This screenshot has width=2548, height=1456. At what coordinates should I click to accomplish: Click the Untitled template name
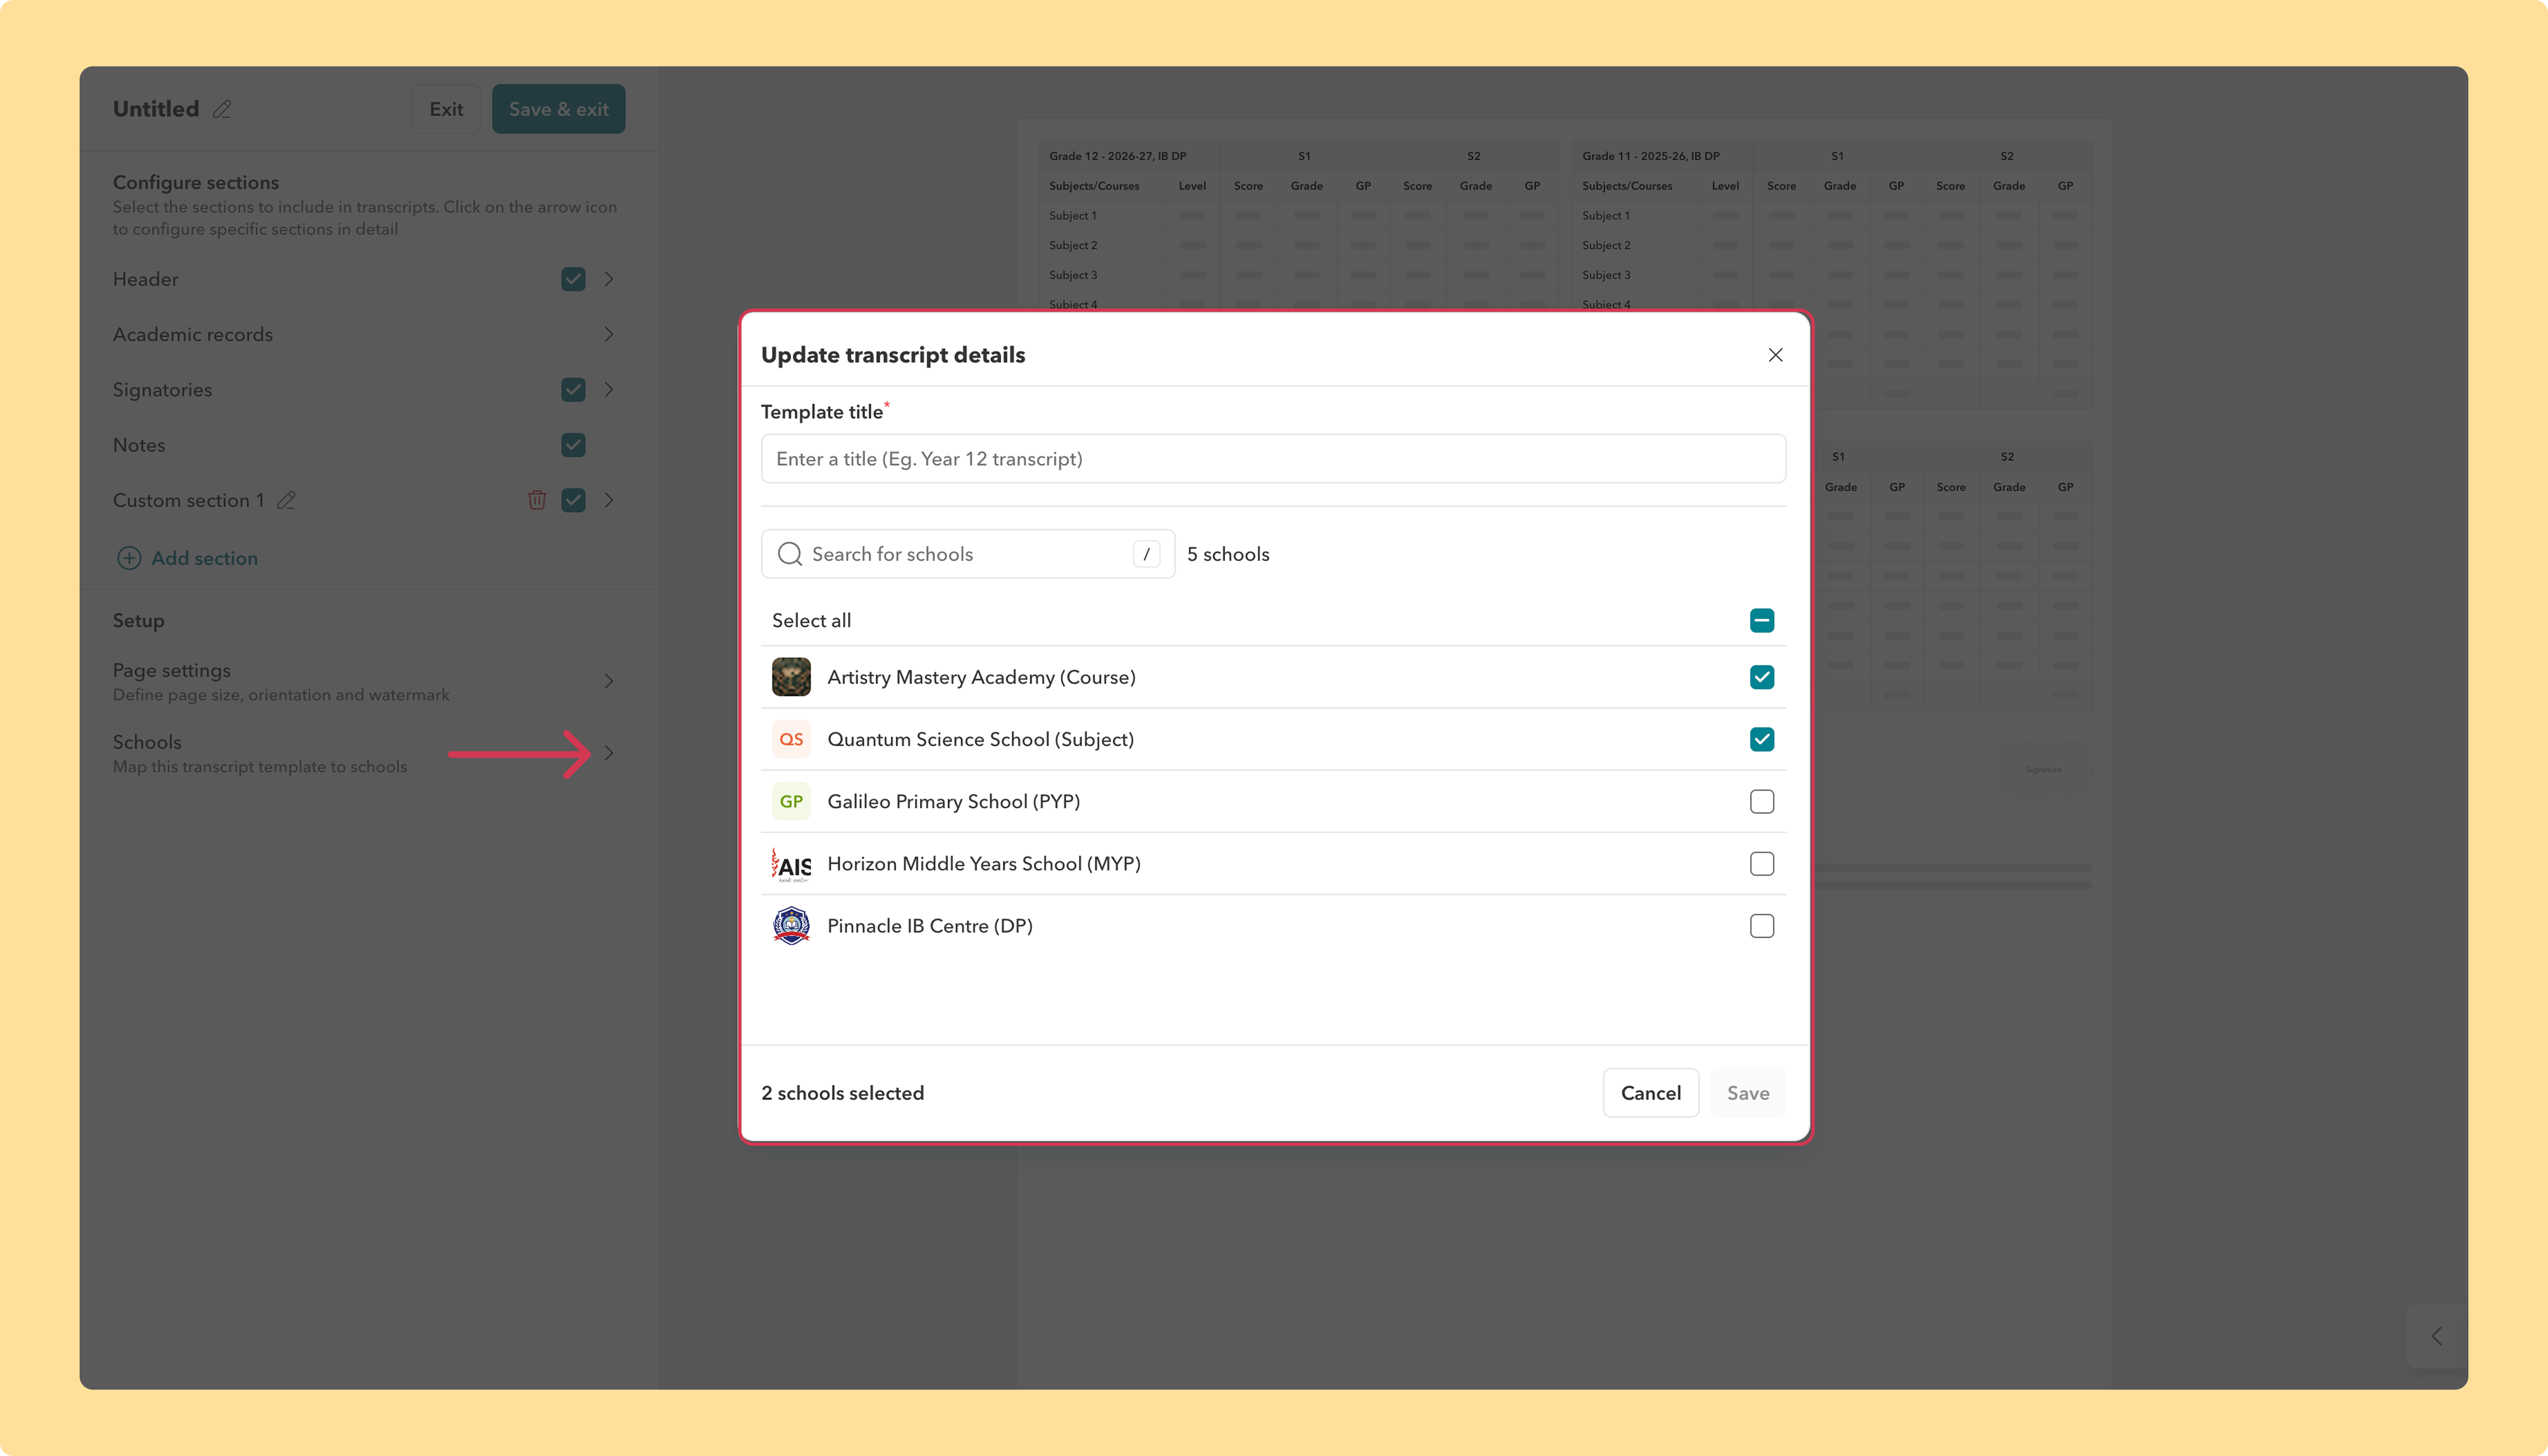point(156,109)
